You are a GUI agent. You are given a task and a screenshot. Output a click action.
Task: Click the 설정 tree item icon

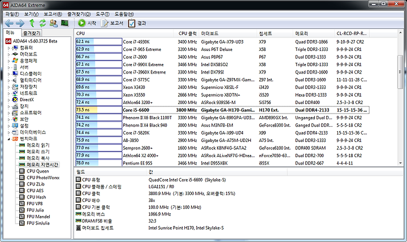[x=15, y=126]
